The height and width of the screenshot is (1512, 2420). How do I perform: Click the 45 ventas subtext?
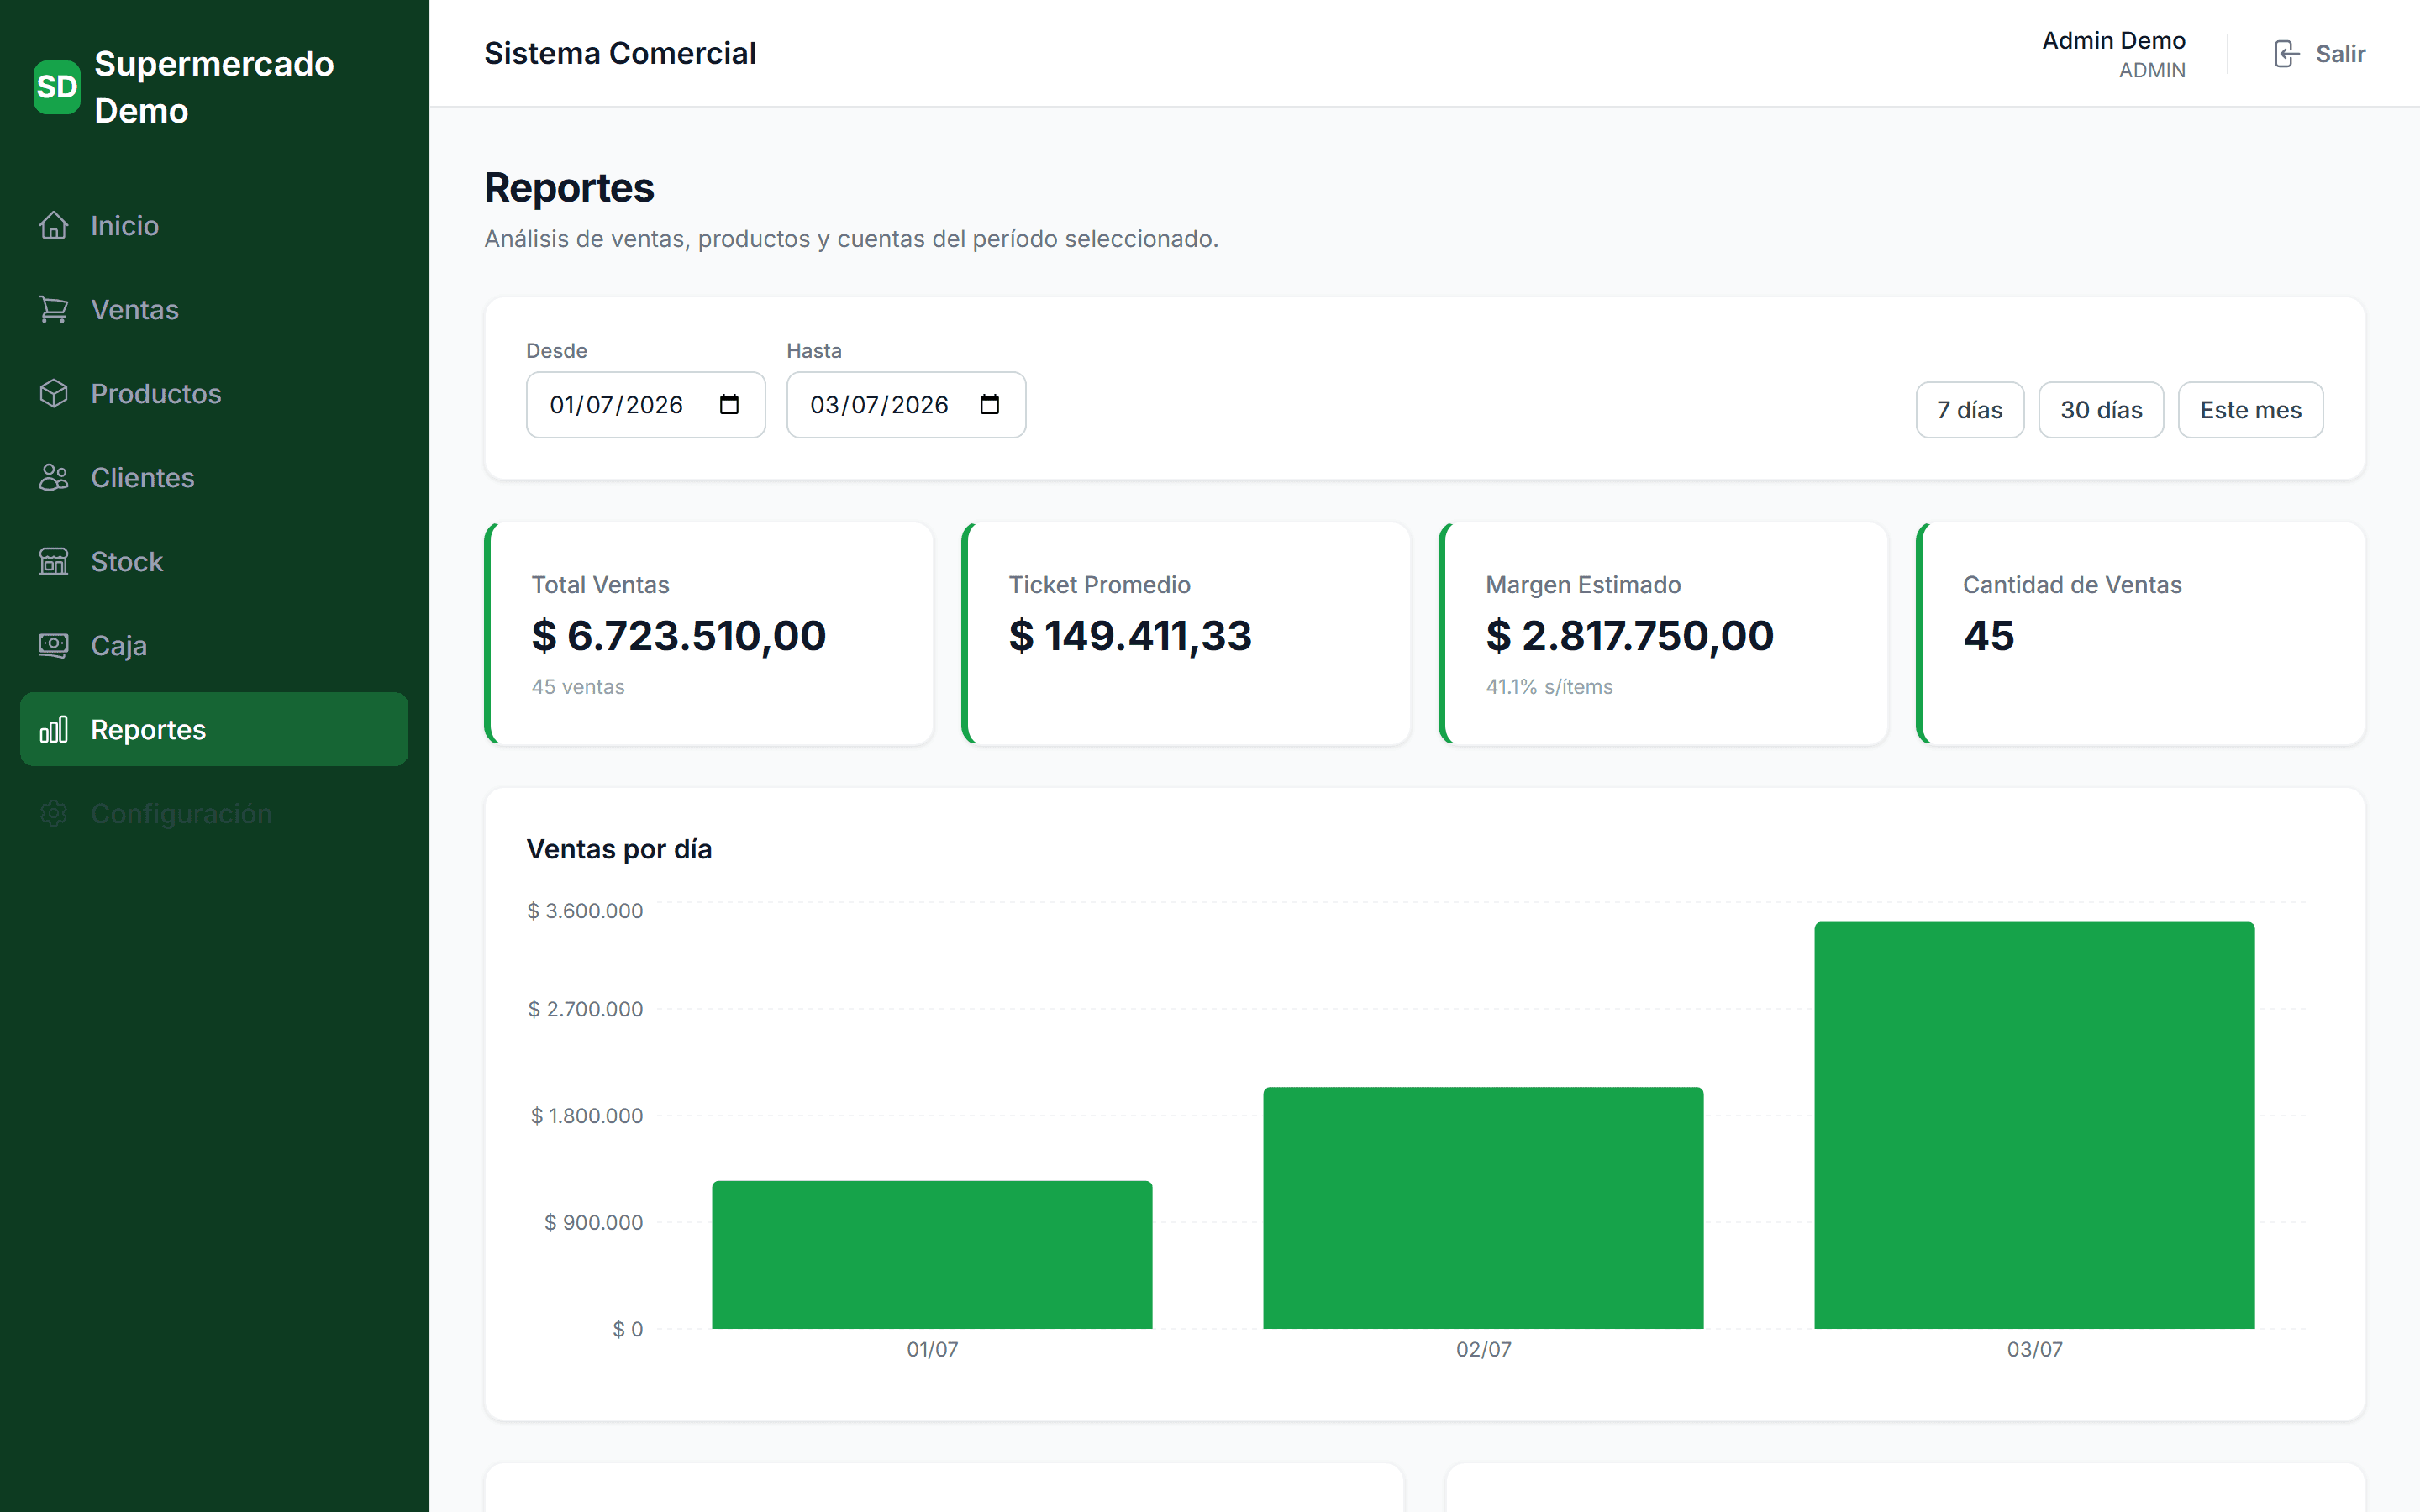(x=578, y=686)
